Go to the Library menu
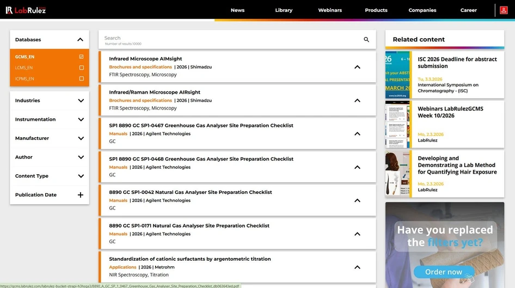 pos(284,10)
